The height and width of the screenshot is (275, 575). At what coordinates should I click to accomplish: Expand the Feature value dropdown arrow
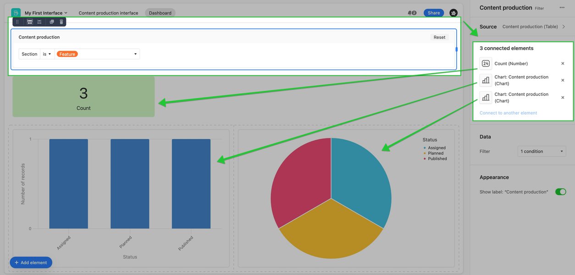coord(135,54)
